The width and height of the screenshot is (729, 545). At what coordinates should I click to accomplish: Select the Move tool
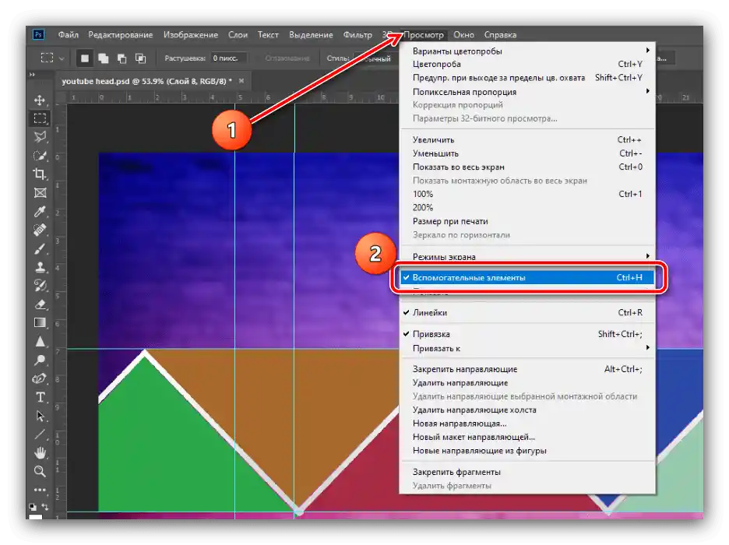point(40,100)
